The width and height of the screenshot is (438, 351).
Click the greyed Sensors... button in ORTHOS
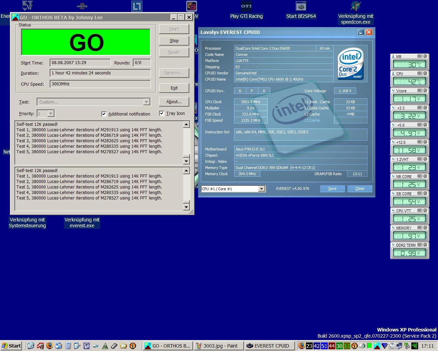pos(174,73)
